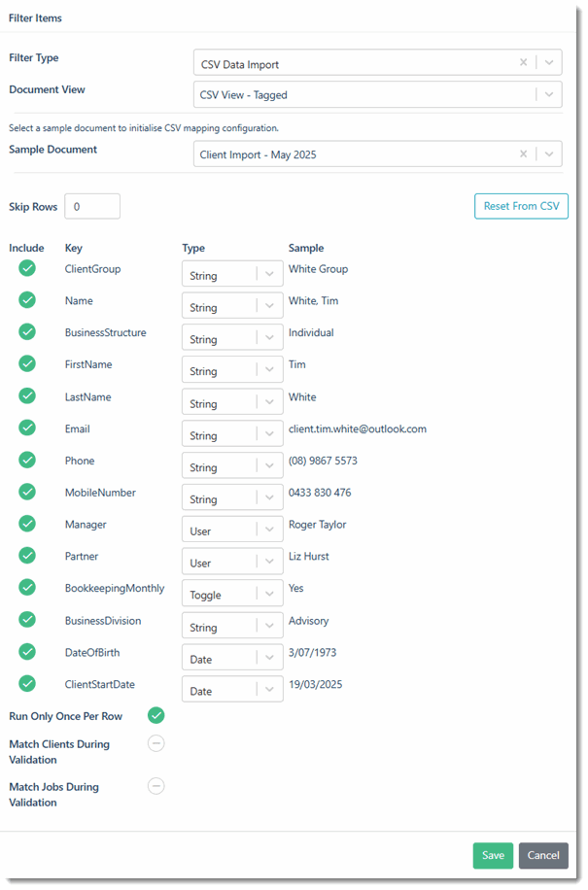This screenshot has width=588, height=890.
Task: Open the Manager User type dropdown
Action: click(x=232, y=530)
